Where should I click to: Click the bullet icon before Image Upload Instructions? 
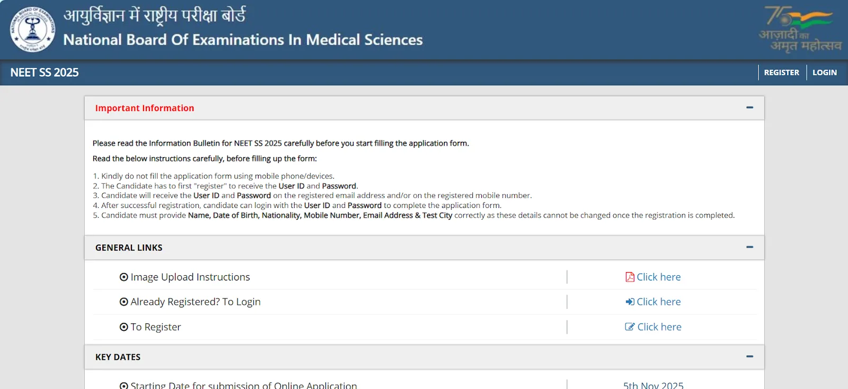click(123, 277)
